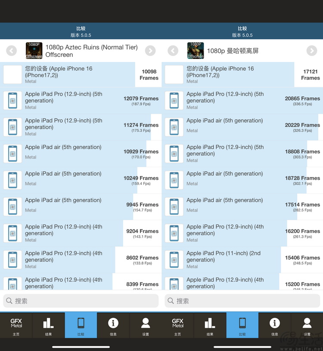
Task: Open the 1080p 曼哈顿离屏 test thumbnail
Action: coord(196,50)
